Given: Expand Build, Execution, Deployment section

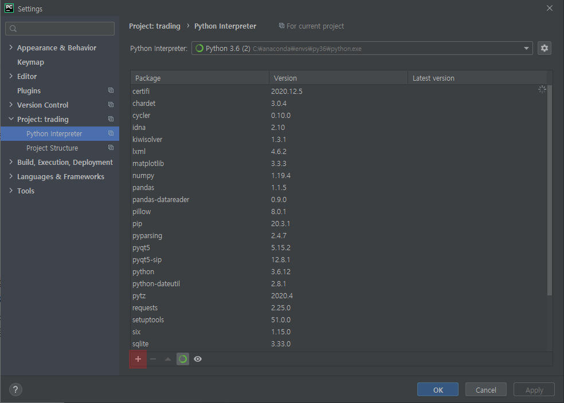Looking at the screenshot, I should [11, 162].
